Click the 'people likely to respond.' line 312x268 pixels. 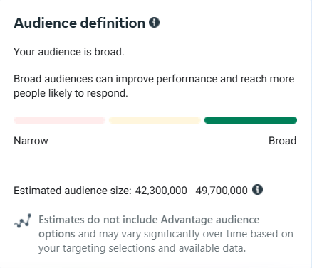click(x=71, y=93)
